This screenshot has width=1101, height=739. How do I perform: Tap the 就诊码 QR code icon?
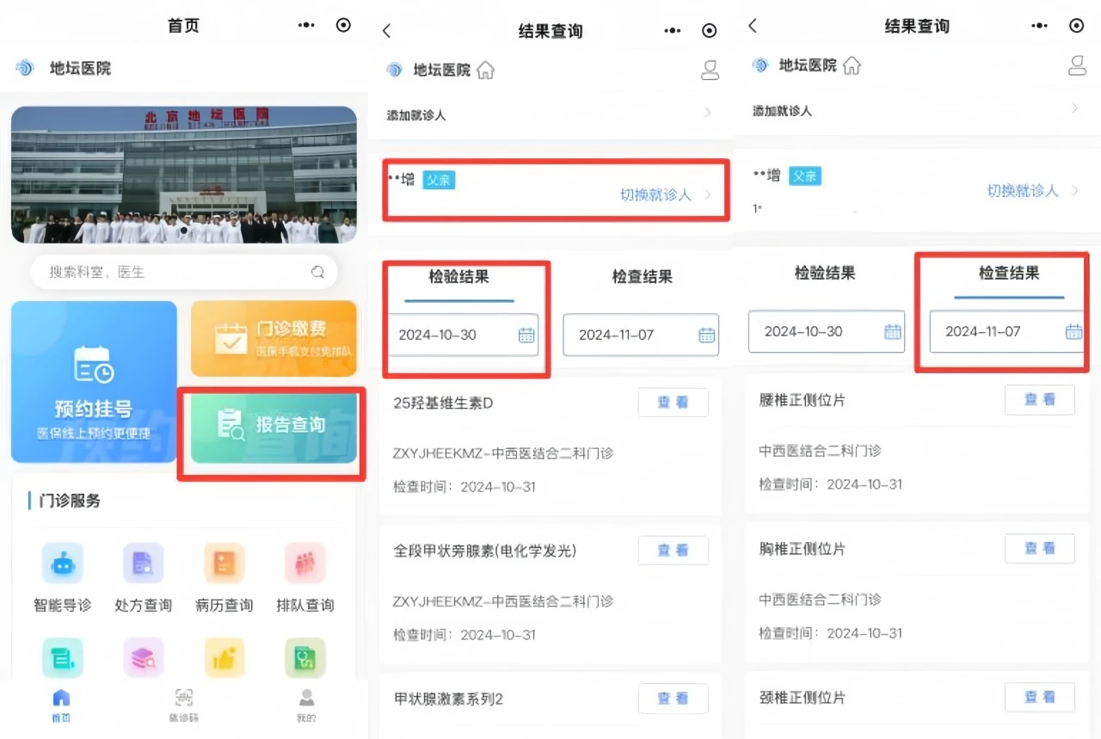pos(183,699)
